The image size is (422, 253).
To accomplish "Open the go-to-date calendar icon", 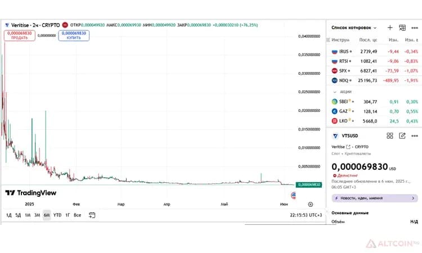I will click(x=92, y=215).
